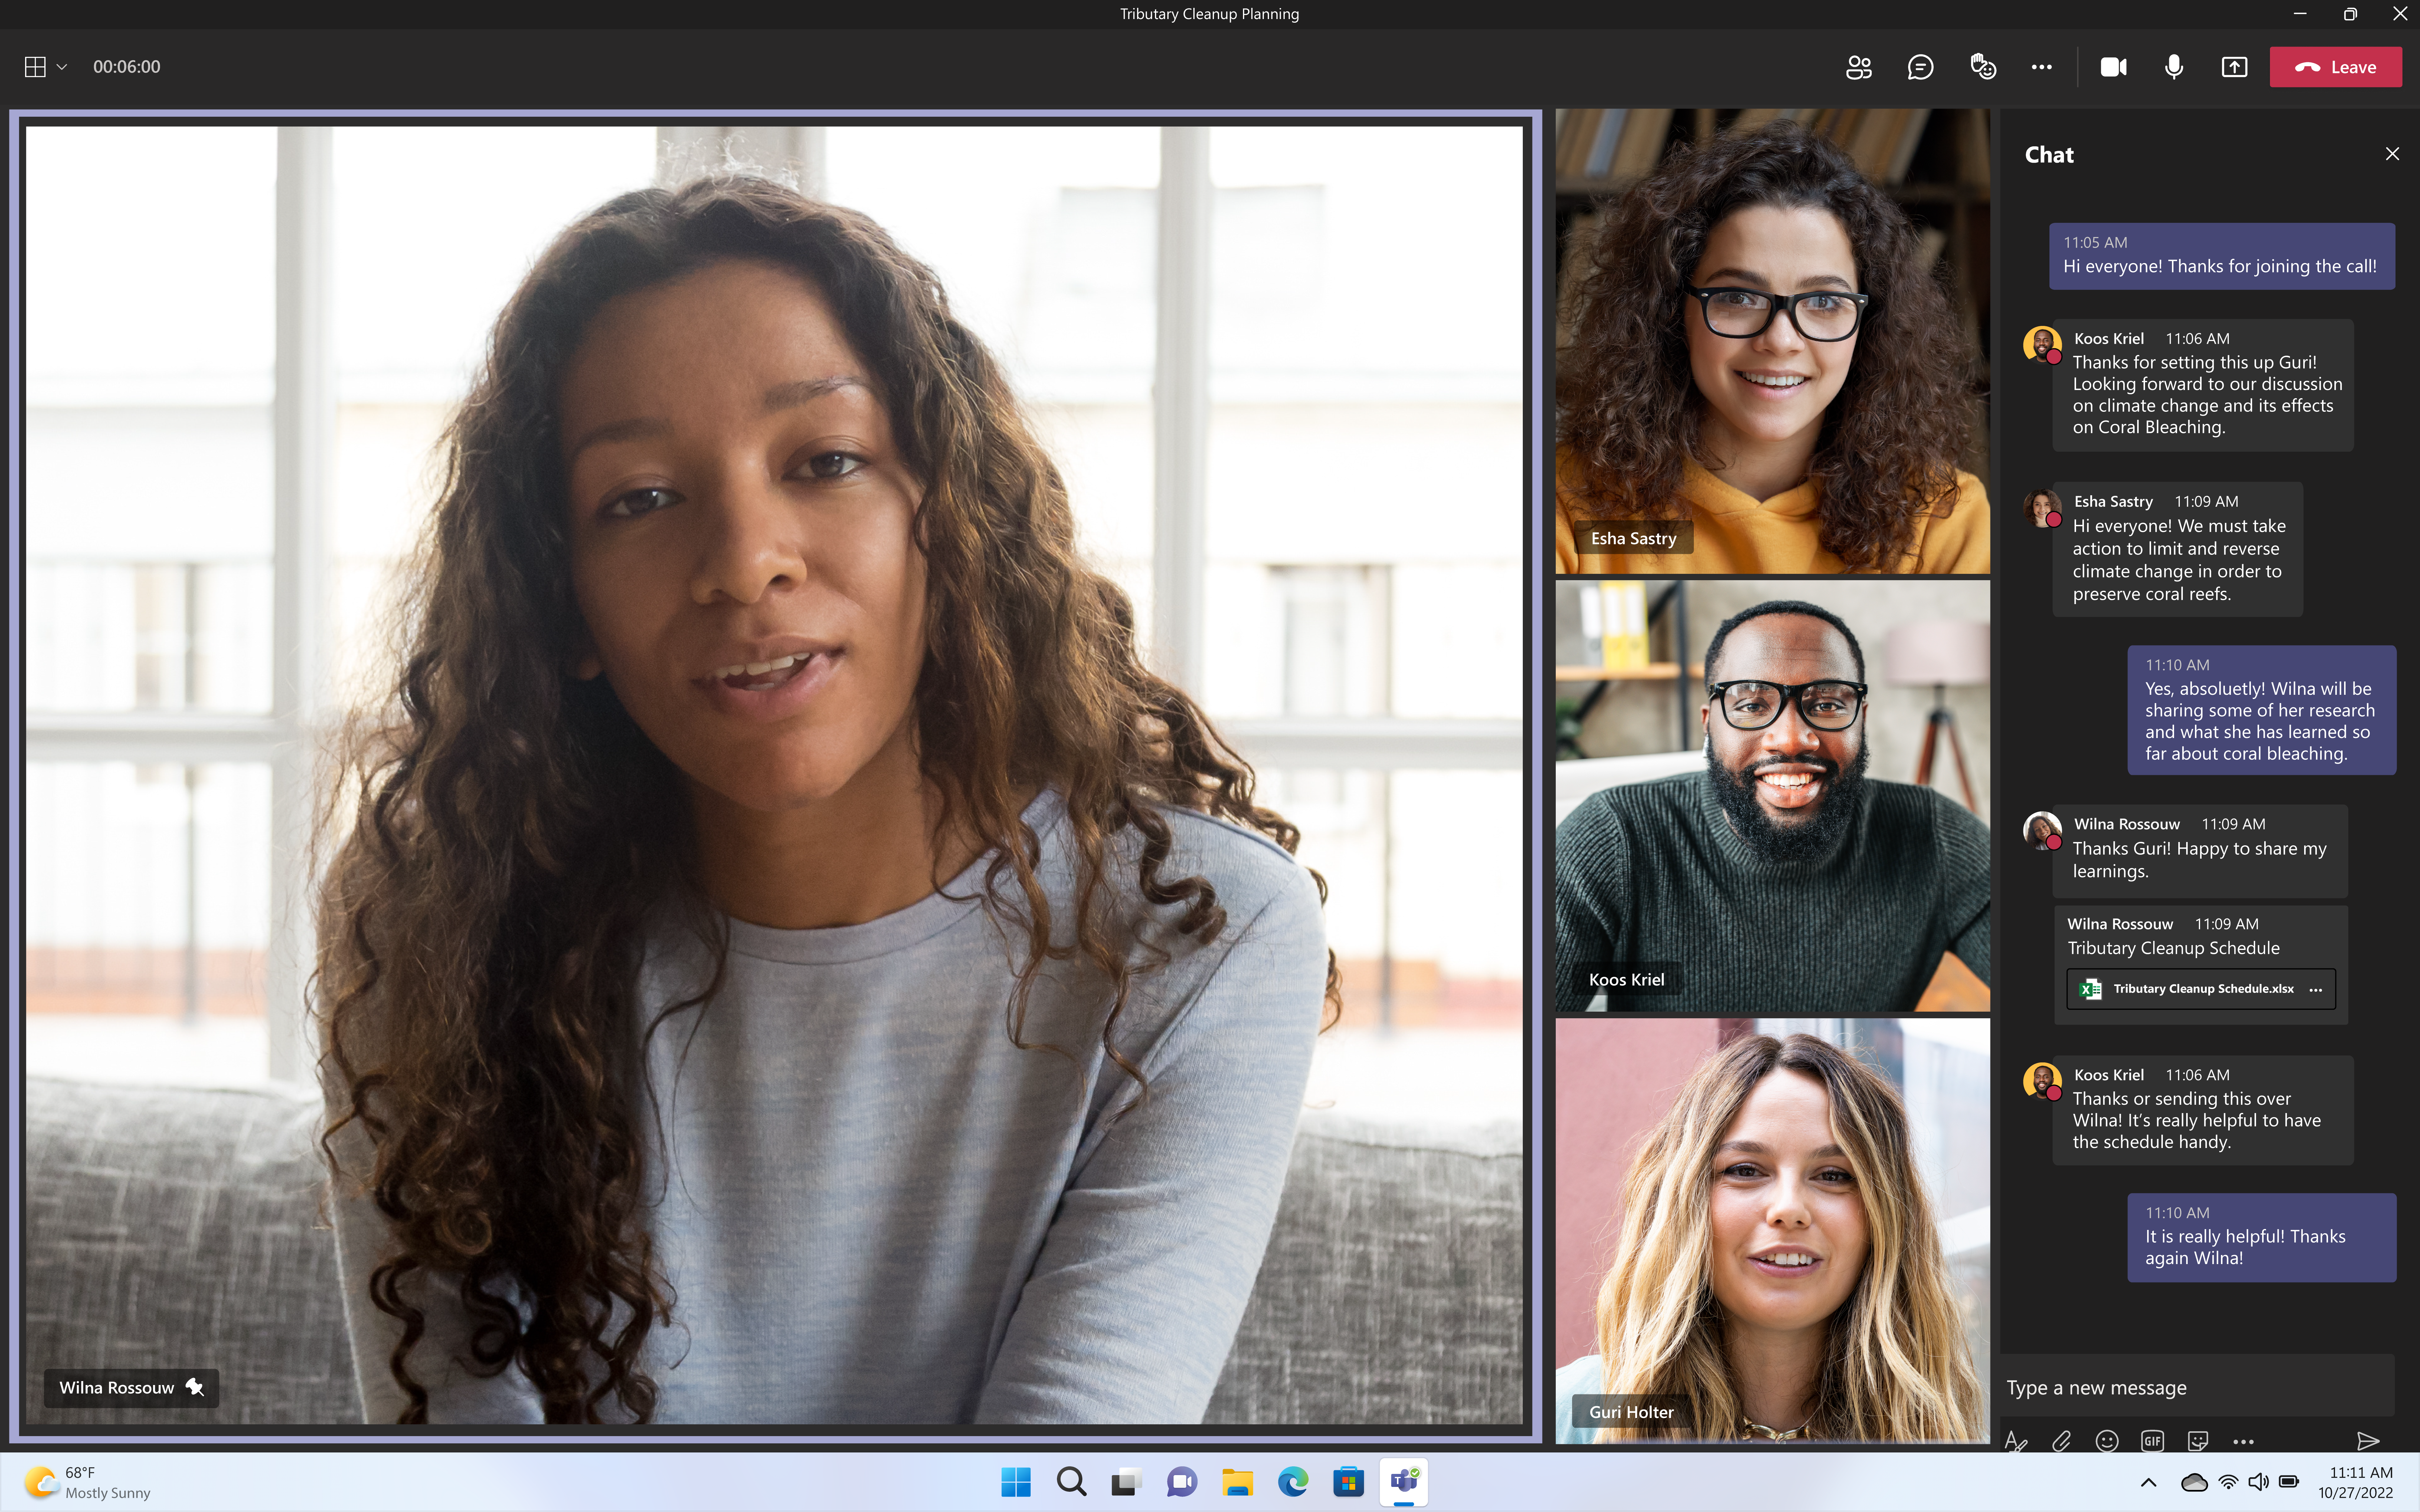Open the GIF picker
The image size is (2420, 1512).
pyautogui.click(x=2152, y=1441)
